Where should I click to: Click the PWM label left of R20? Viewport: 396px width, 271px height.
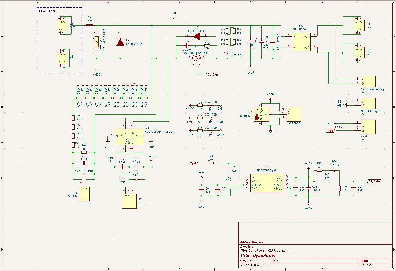pos(193,163)
